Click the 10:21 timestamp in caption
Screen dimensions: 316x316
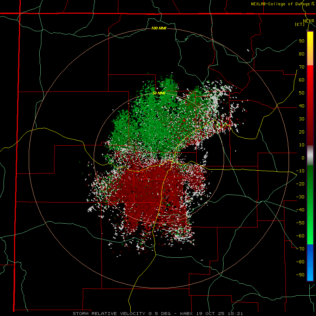pyautogui.click(x=235, y=314)
